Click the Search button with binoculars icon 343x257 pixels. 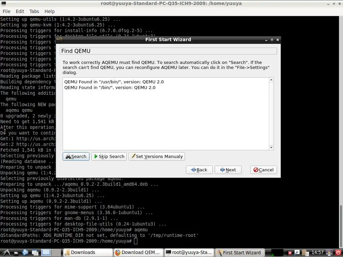pyautogui.click(x=76, y=157)
